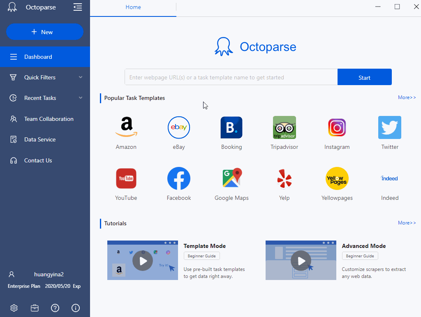Click the Octoparse logo in sidebar
Image resolution: width=421 pixels, height=317 pixels.
pos(12,7)
